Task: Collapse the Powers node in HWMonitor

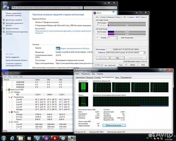Action: coord(9,112)
